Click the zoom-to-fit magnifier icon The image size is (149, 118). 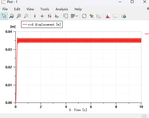pyautogui.click(x=11, y=16)
